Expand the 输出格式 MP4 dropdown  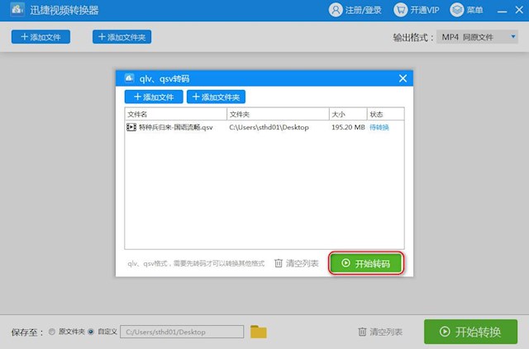click(x=477, y=37)
